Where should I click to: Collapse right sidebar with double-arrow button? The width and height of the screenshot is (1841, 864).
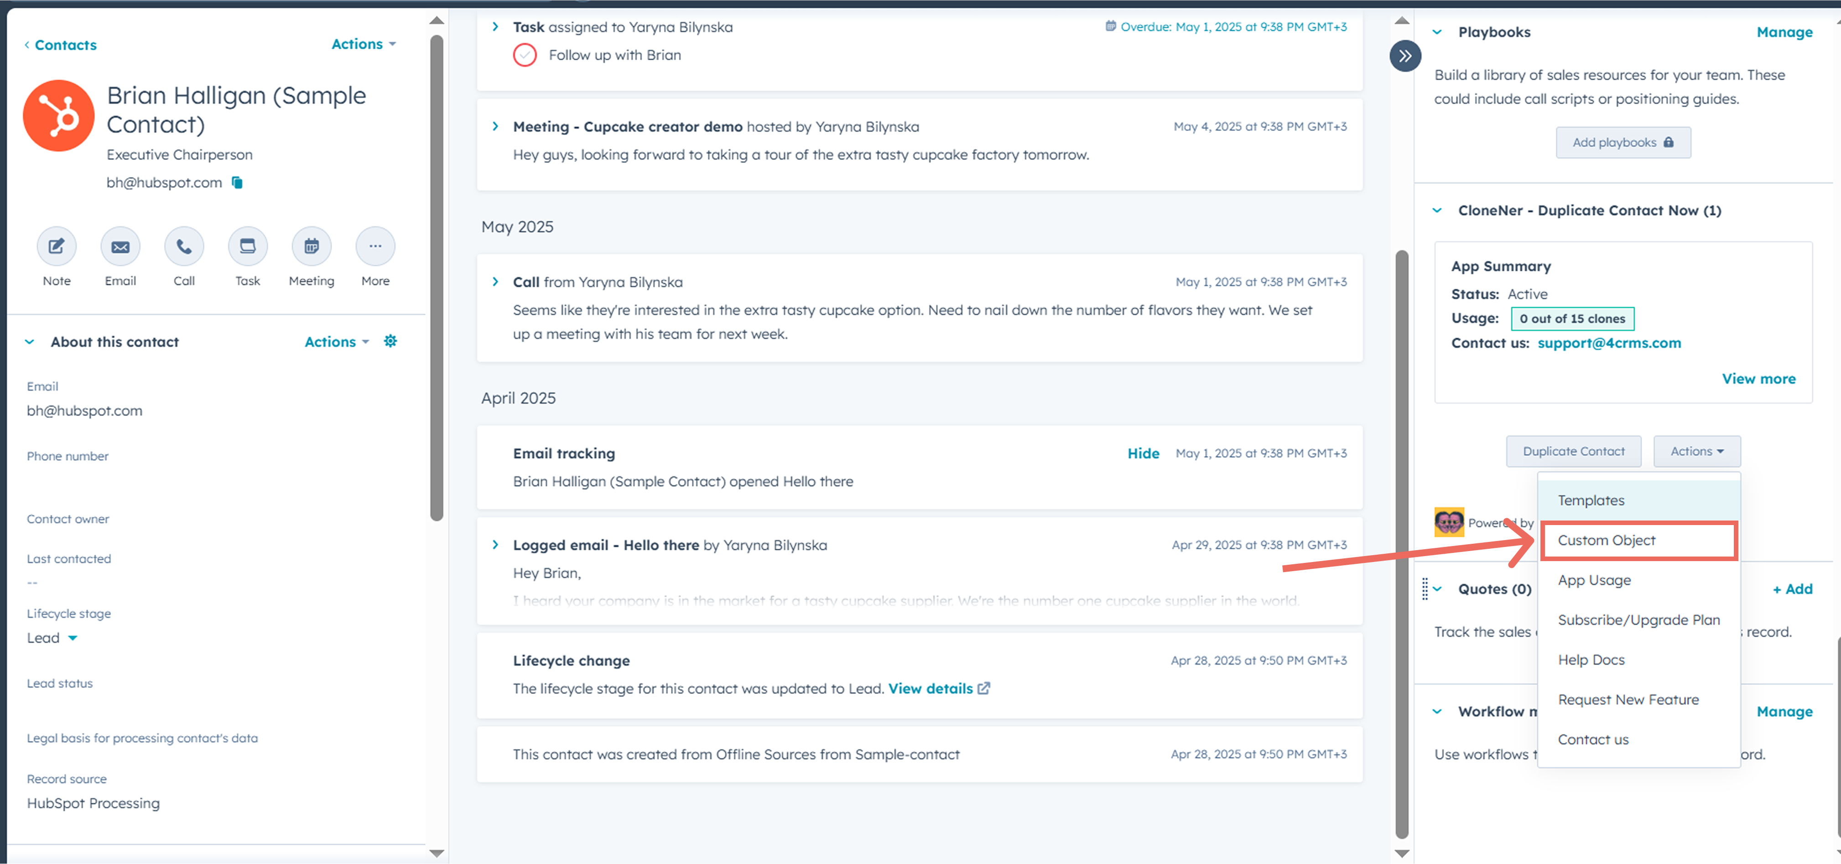(1405, 56)
